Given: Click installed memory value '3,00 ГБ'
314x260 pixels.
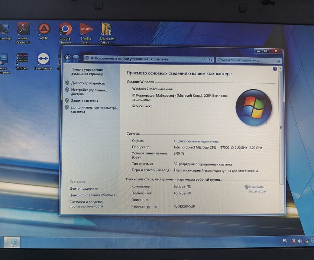Looking at the screenshot, I should pyautogui.click(x=179, y=153).
